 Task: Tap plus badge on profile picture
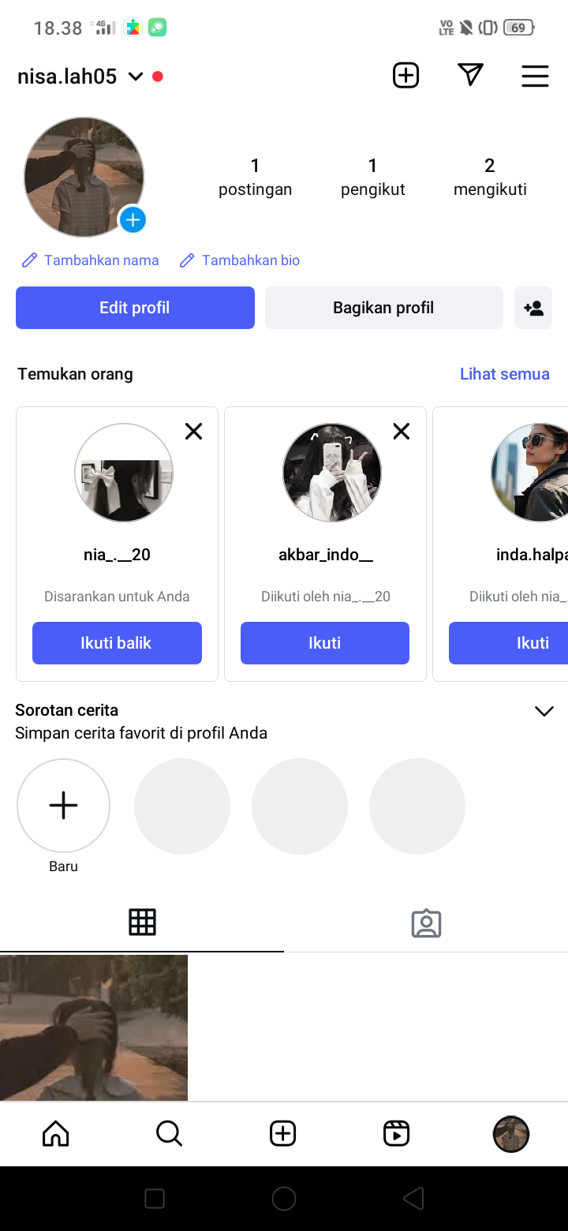coord(133,219)
